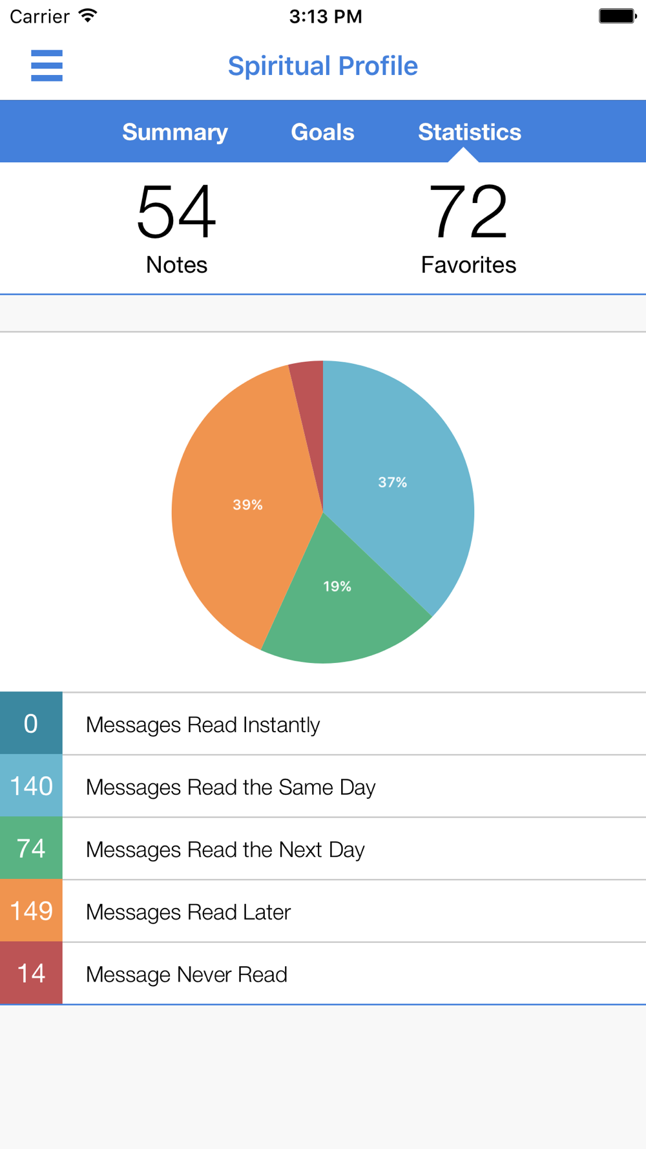This screenshot has height=1149, width=646.
Task: Click the green 19% pie slice
Action: [339, 601]
